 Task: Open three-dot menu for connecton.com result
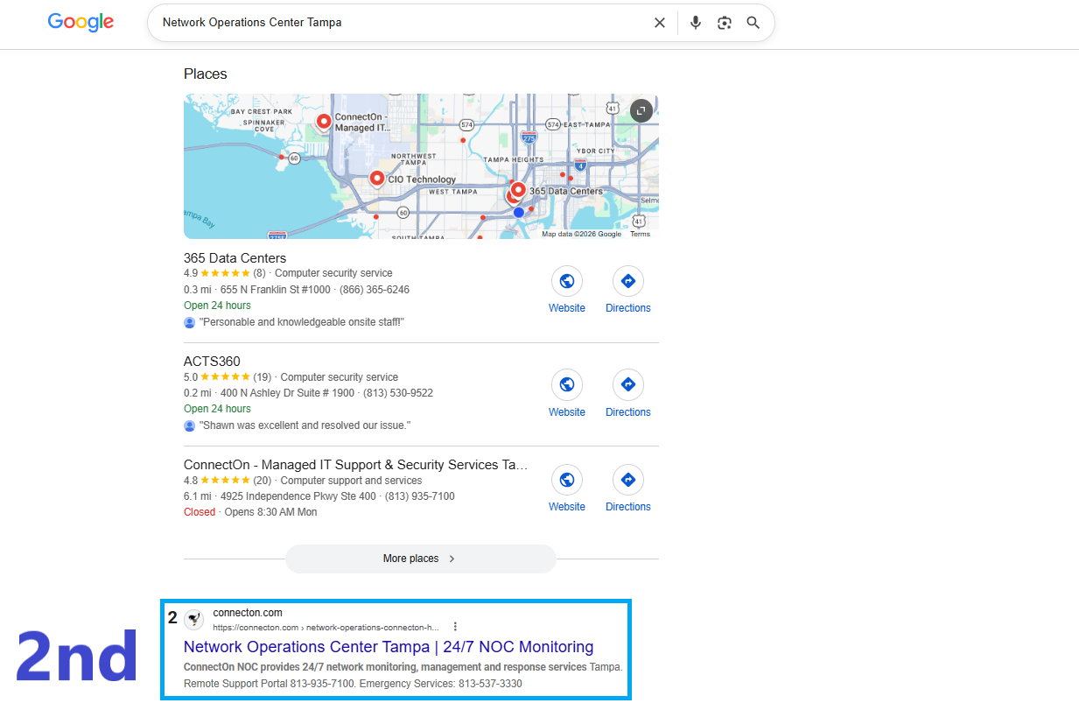(x=455, y=627)
